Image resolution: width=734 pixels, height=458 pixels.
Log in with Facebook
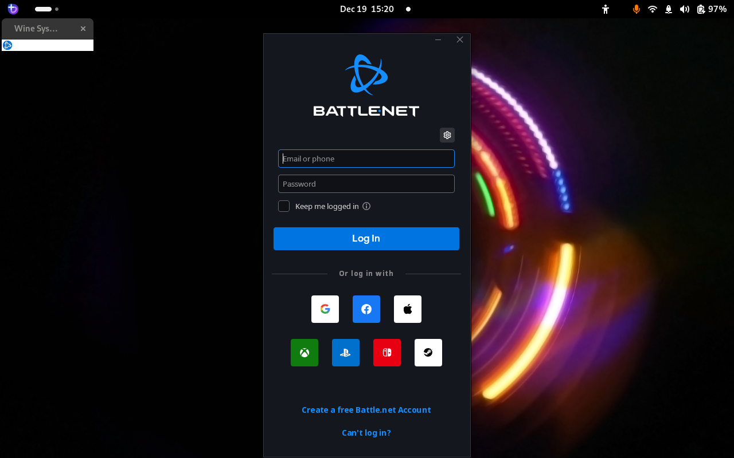click(x=366, y=309)
